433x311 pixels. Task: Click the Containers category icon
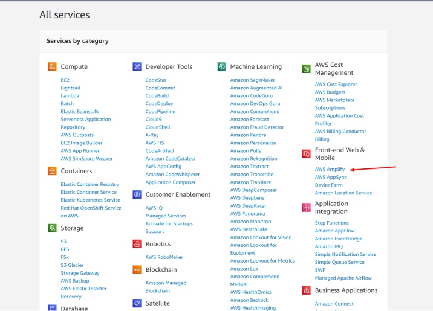coord(53,171)
